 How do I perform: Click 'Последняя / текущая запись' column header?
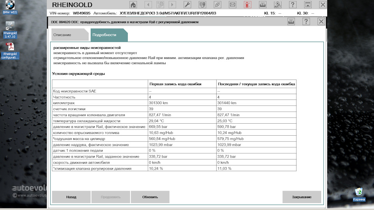pyautogui.click(x=256, y=84)
